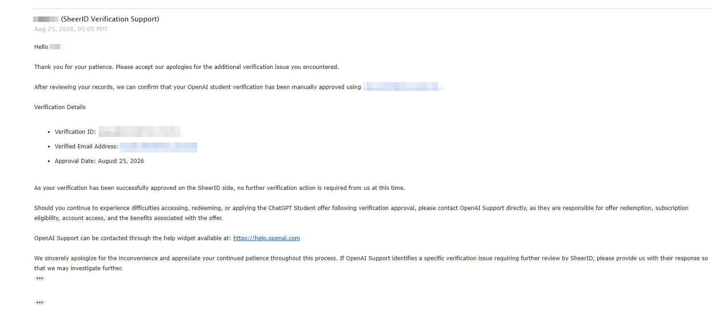Click the paragraph mentioning ChatGPT Student offer
Screen dimensions: 720x310
(361, 213)
